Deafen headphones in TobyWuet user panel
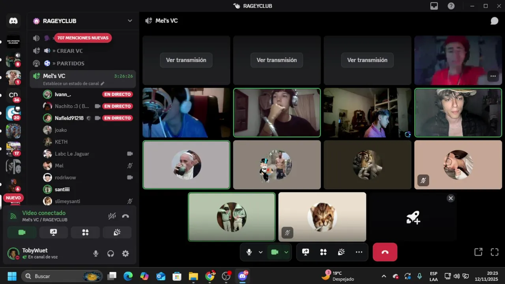This screenshot has height=284, width=505. pos(110,254)
